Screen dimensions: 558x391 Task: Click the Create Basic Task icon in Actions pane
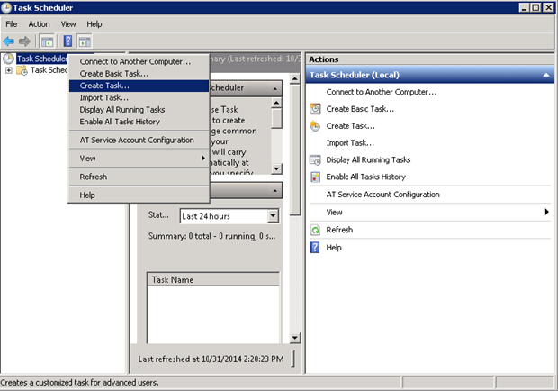coord(315,109)
